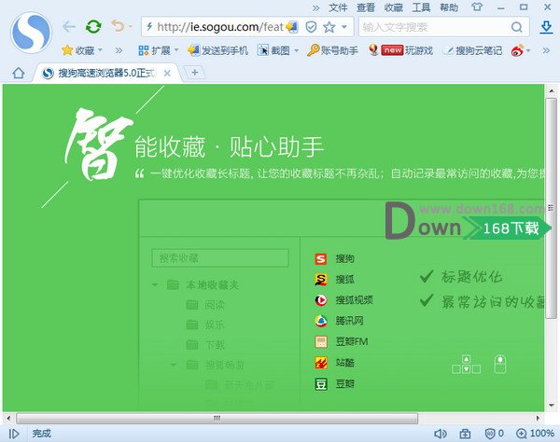Screen dimensions: 560x442
Task: Click the Sogou browser logo
Action: tap(31, 33)
